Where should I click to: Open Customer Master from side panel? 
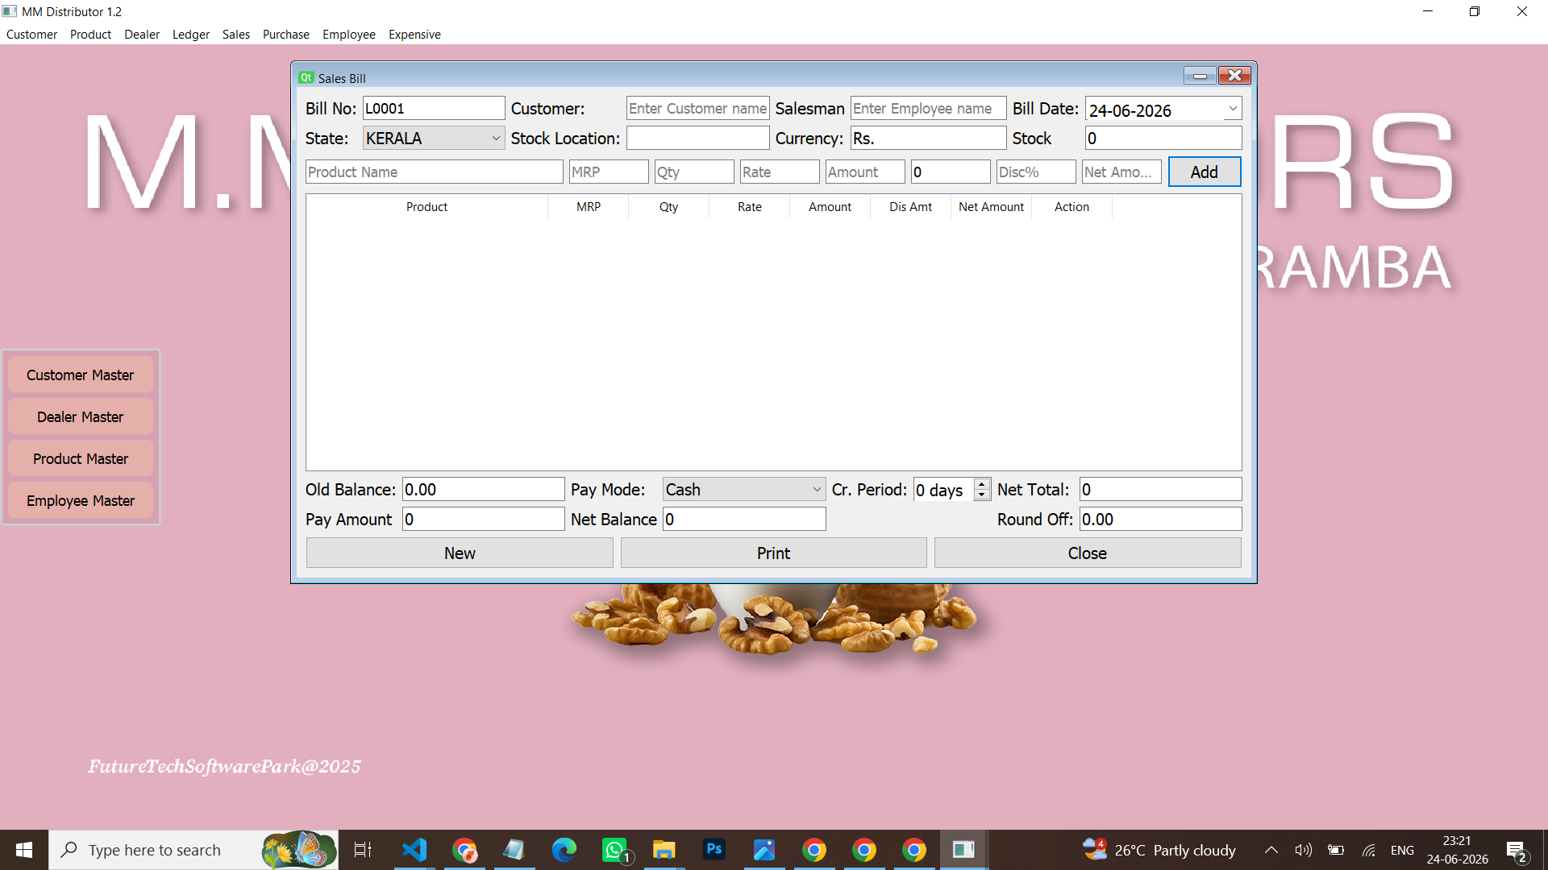(x=81, y=375)
